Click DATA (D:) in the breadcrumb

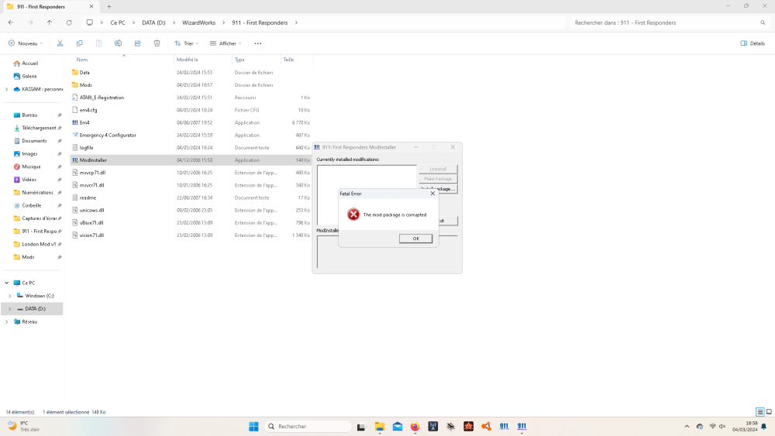pyautogui.click(x=153, y=22)
